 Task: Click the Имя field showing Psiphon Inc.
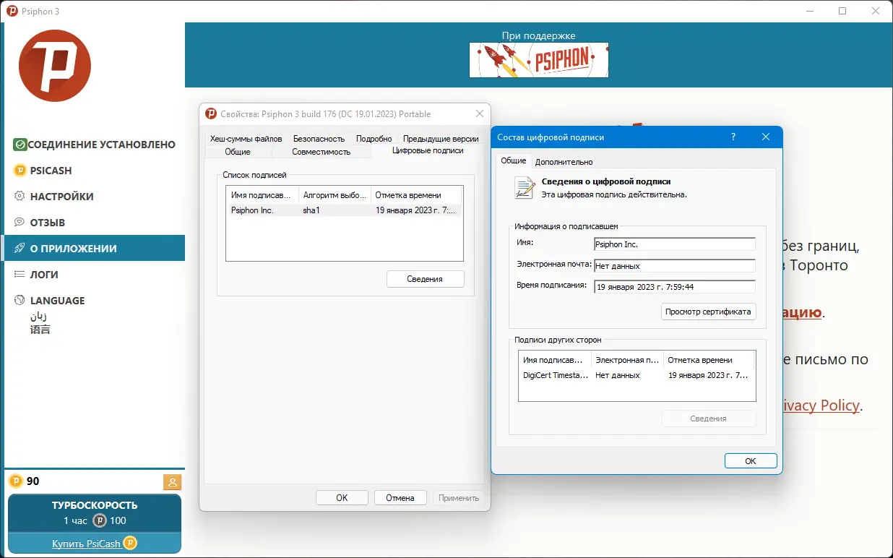coord(675,245)
